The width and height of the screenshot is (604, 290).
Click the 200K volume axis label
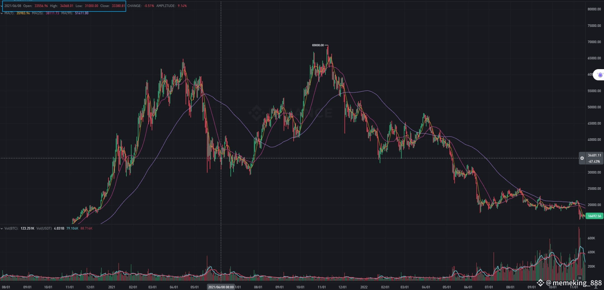point(591,266)
